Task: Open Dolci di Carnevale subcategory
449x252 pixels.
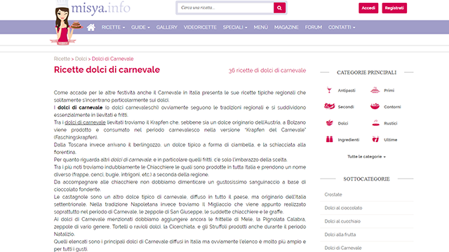Action: click(343, 248)
